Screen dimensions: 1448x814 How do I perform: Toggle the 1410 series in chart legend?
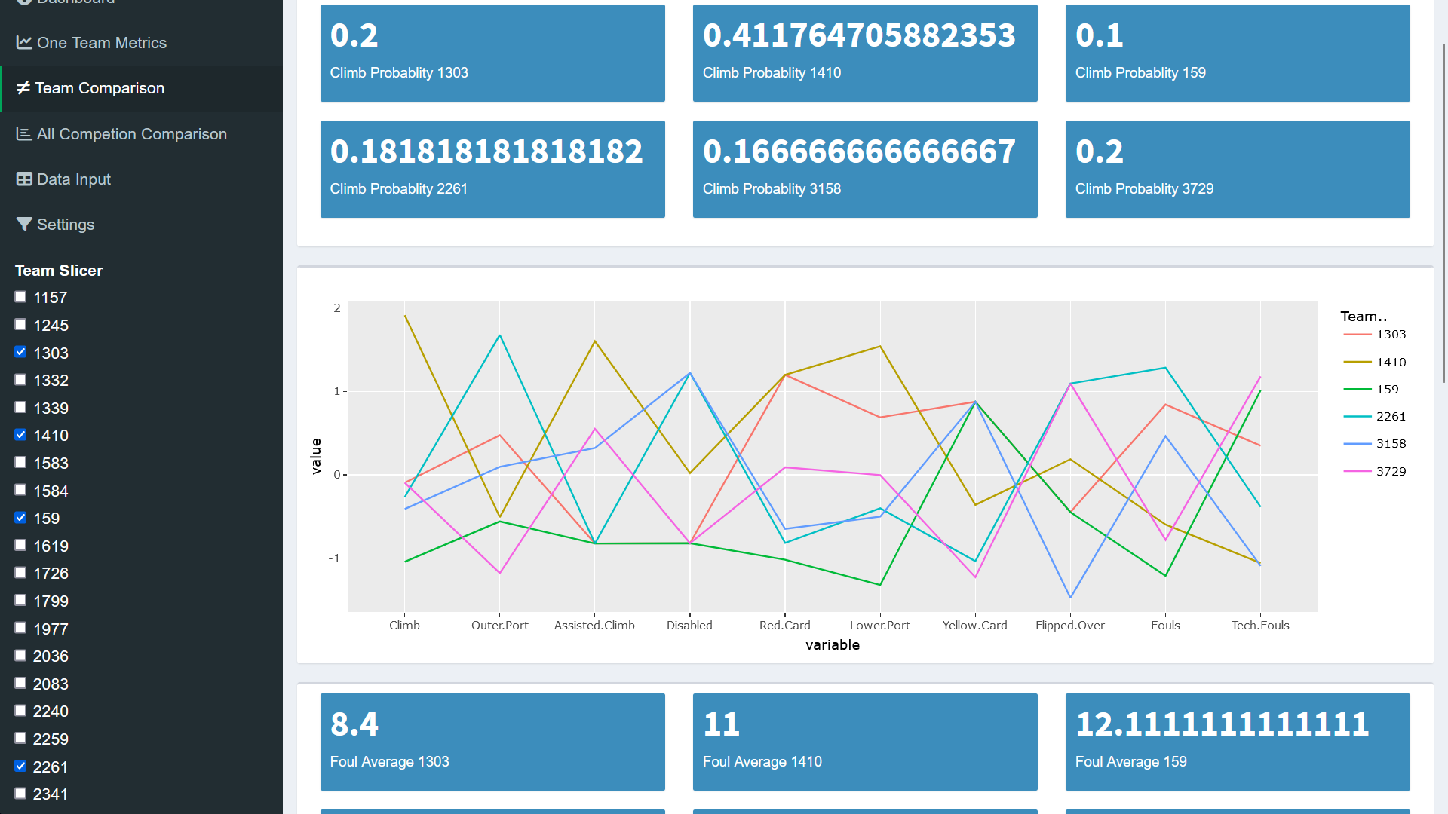[1390, 363]
